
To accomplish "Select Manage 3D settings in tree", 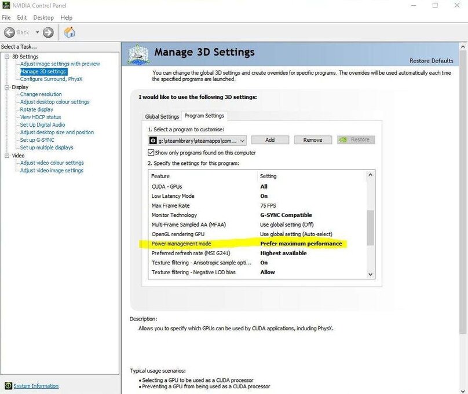I will pos(43,72).
